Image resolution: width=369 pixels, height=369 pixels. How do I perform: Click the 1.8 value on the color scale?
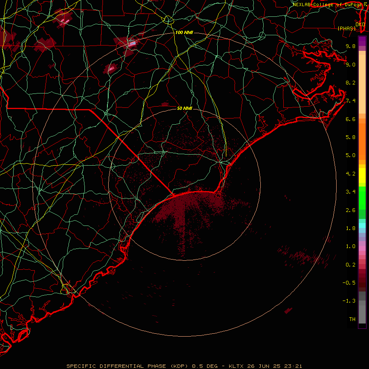(x=351, y=228)
